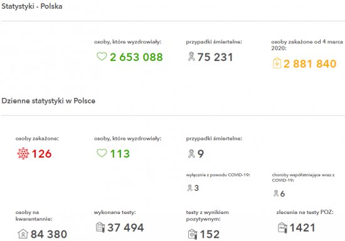The width and height of the screenshot is (345, 241).
Task: Click the daily infected count 126
Action: tap(41, 154)
